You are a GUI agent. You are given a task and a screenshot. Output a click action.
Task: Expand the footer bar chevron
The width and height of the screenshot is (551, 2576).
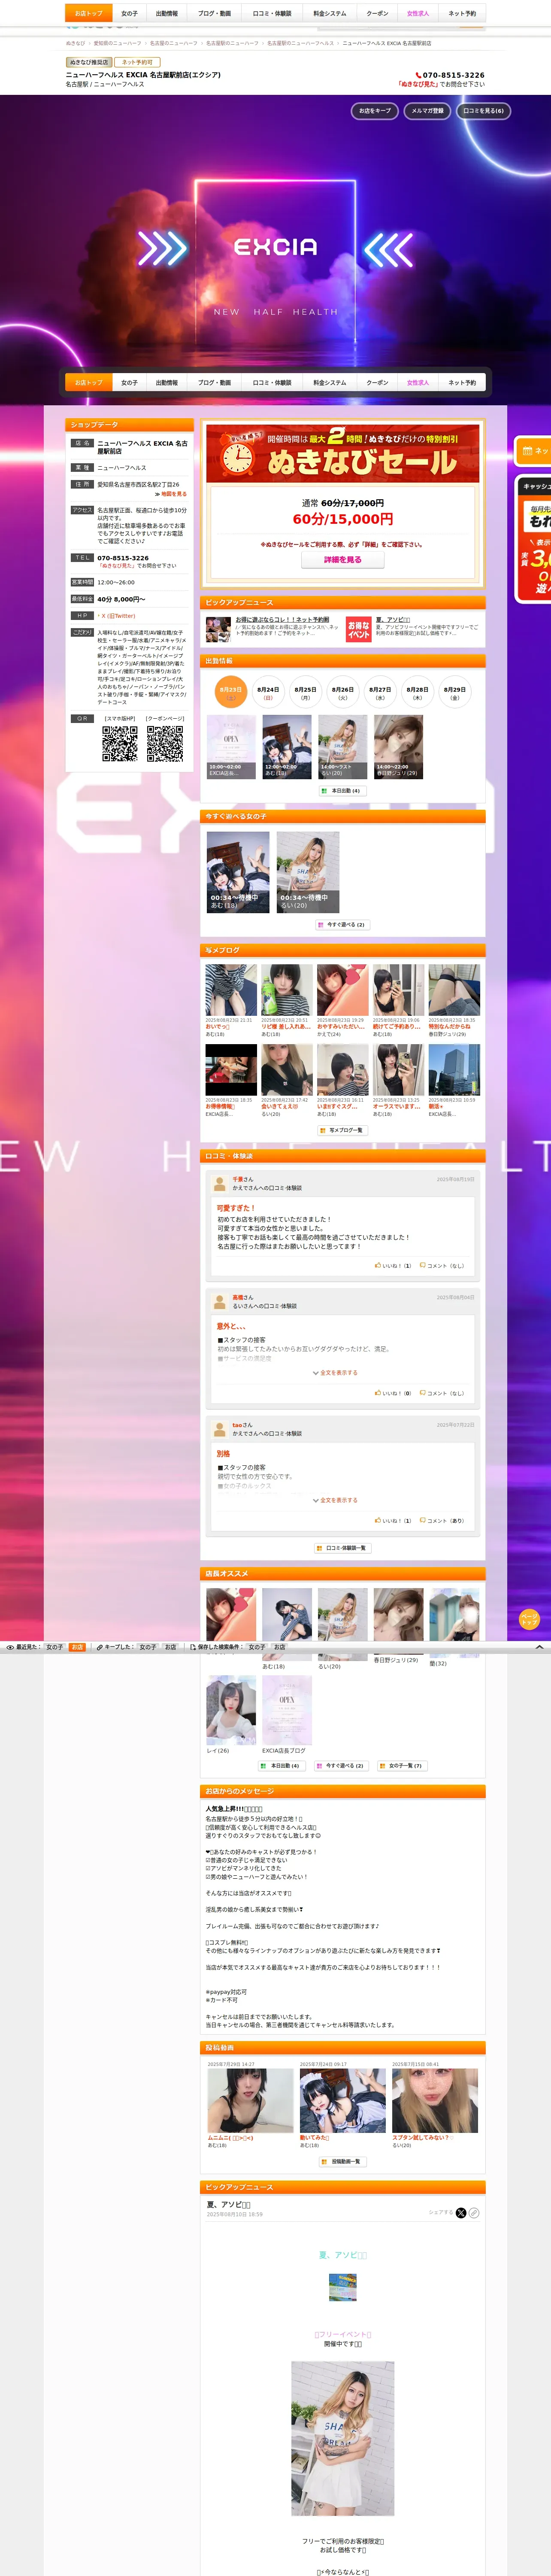pyautogui.click(x=540, y=1647)
